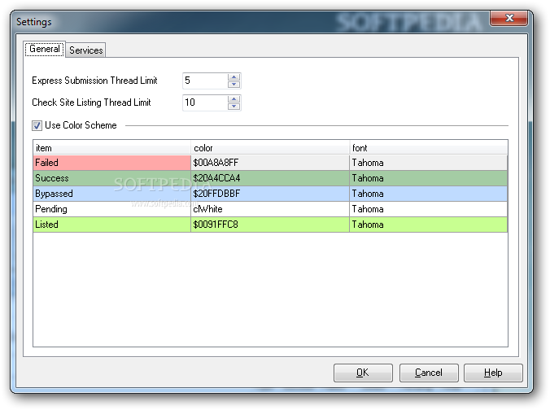Discard changes with the Cancel button

click(x=429, y=373)
